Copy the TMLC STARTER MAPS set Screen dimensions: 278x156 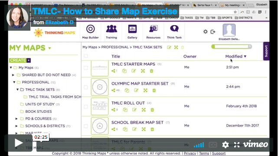click(124, 71)
